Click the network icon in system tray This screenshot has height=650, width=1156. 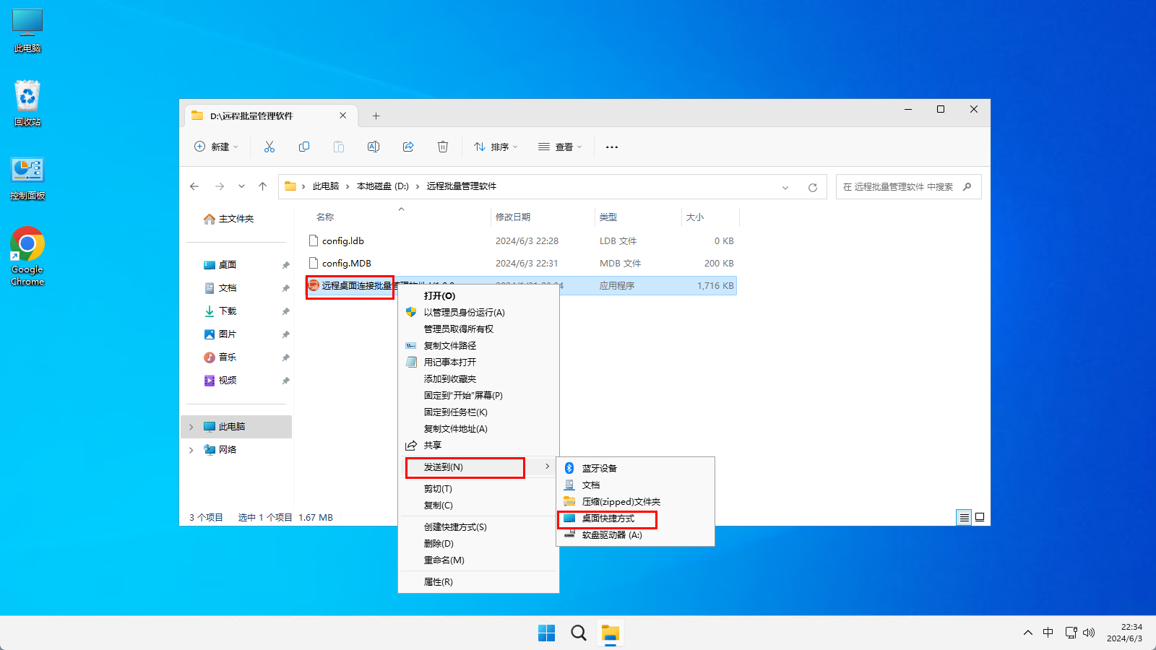[x=1071, y=633]
